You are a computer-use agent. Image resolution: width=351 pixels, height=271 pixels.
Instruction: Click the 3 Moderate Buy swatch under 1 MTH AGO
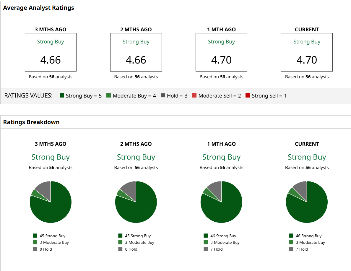(206, 242)
